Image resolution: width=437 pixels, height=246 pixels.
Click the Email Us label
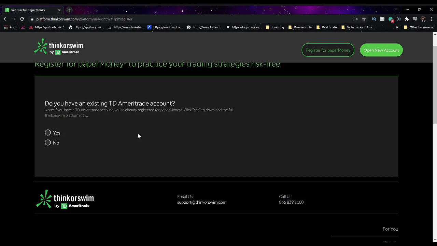click(185, 196)
